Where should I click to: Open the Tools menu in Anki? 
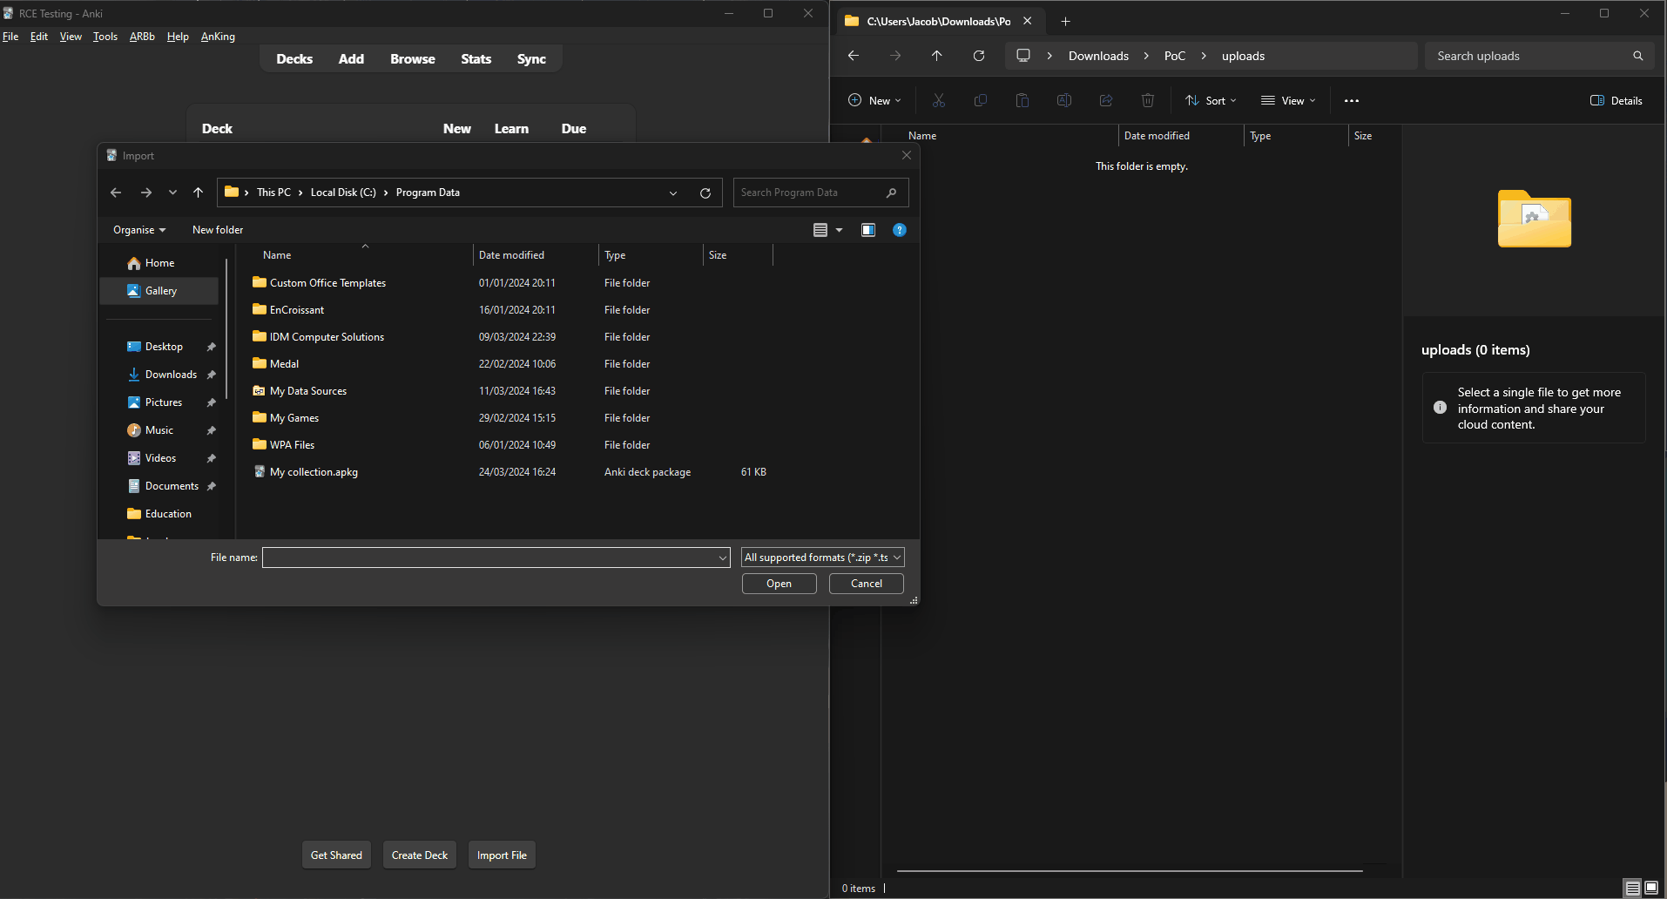coord(105,37)
